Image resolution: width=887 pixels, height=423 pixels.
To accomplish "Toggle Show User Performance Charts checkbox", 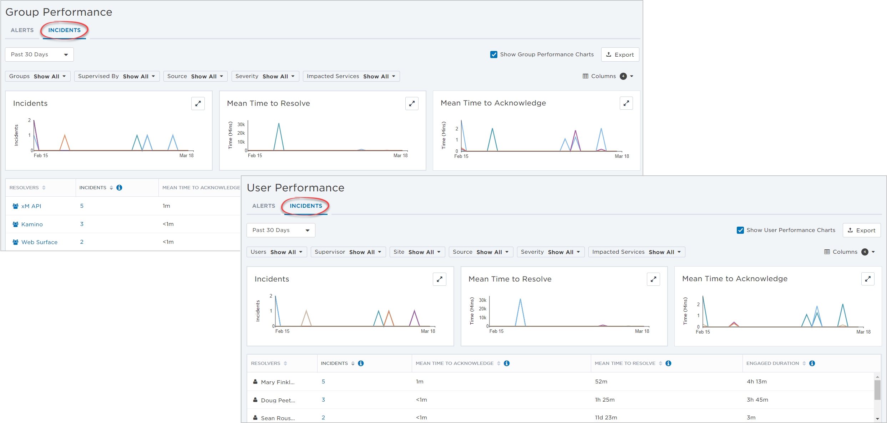I will [740, 230].
